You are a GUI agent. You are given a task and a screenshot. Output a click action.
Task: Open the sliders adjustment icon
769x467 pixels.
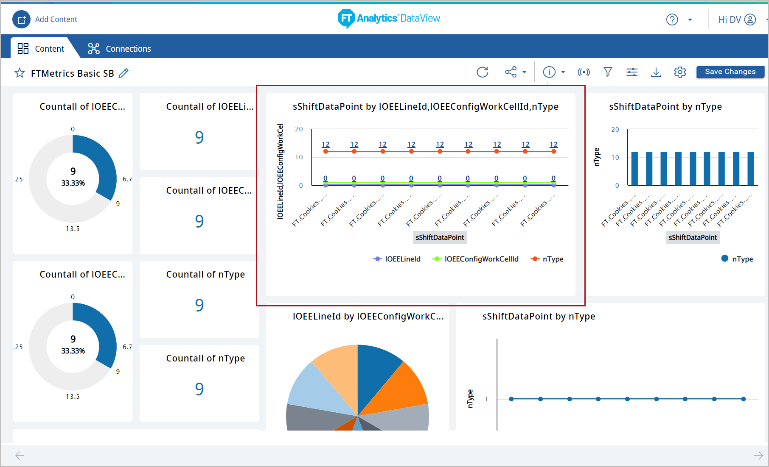[x=632, y=72]
